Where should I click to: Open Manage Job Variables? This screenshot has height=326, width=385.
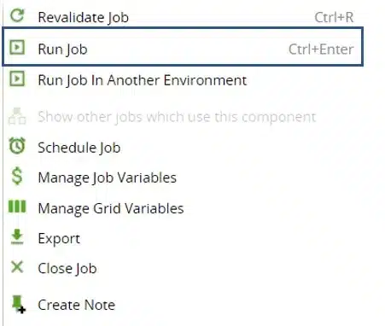pyautogui.click(x=183, y=178)
